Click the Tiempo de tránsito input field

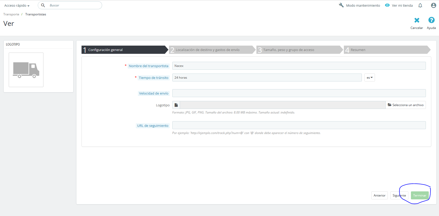[267, 78]
